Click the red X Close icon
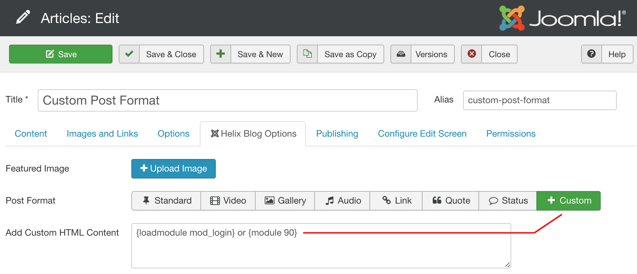637x274 pixels. (x=471, y=54)
